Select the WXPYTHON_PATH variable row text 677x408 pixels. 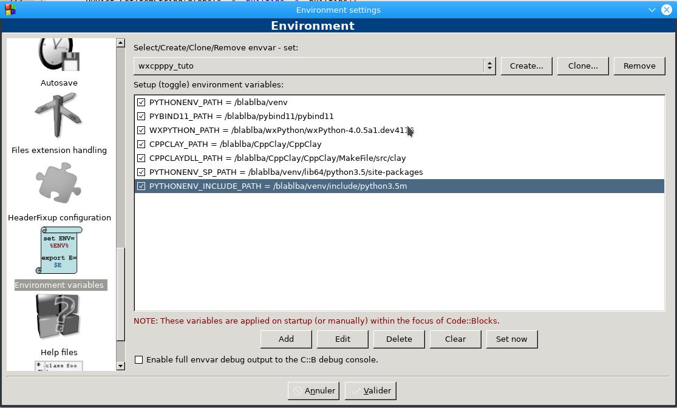tap(282, 130)
